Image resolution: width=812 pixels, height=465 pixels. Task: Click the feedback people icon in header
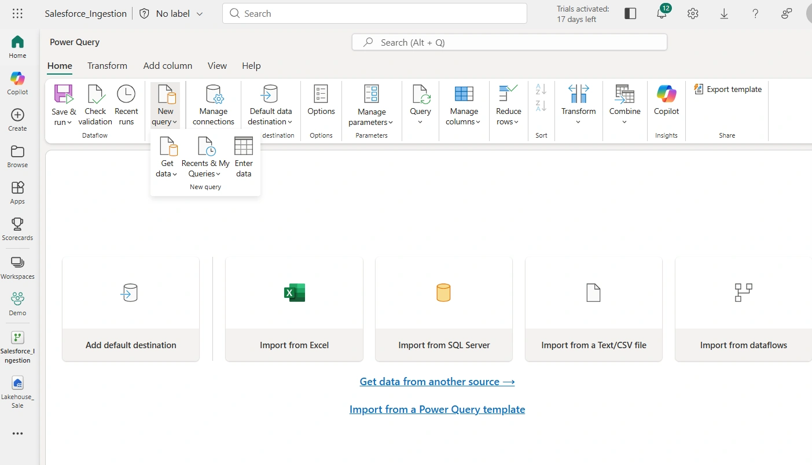pos(787,13)
